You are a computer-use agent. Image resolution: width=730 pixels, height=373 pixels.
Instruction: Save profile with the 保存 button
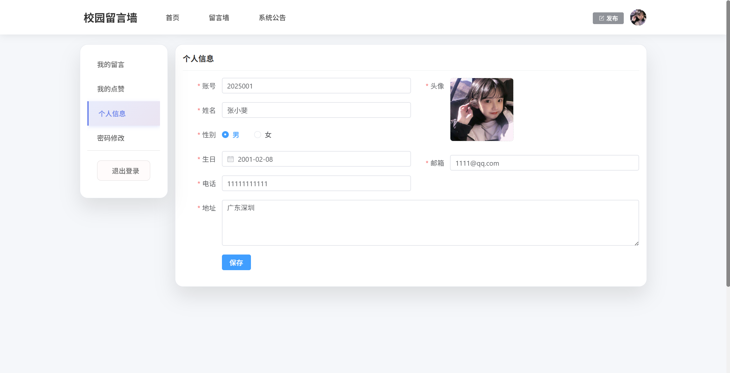click(236, 262)
